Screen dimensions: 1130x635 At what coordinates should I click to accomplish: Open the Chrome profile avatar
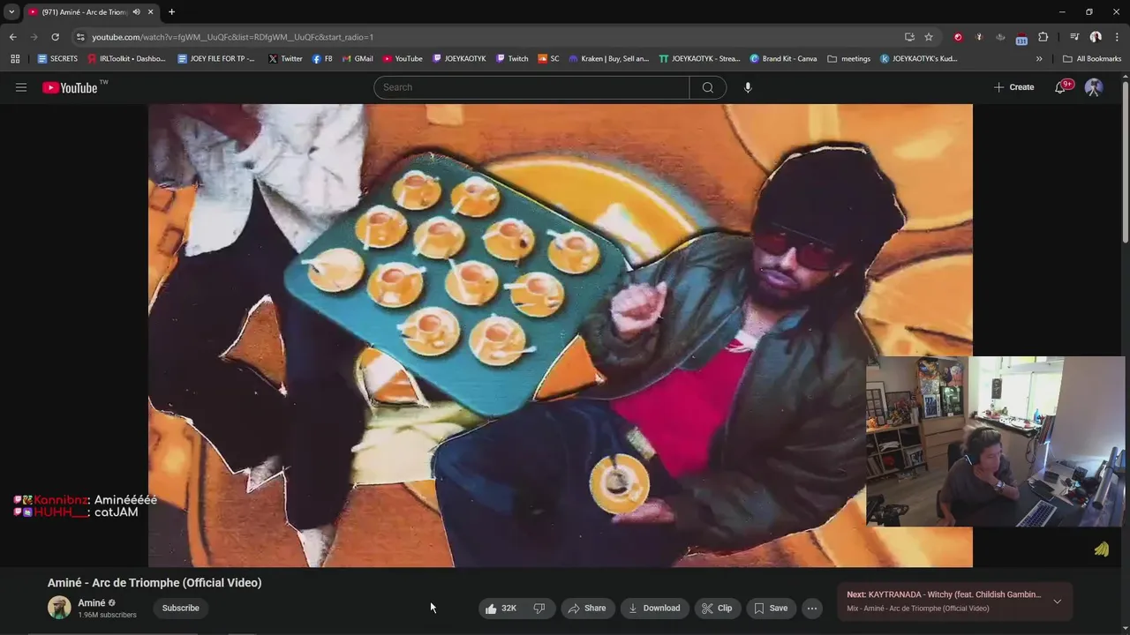click(1096, 37)
